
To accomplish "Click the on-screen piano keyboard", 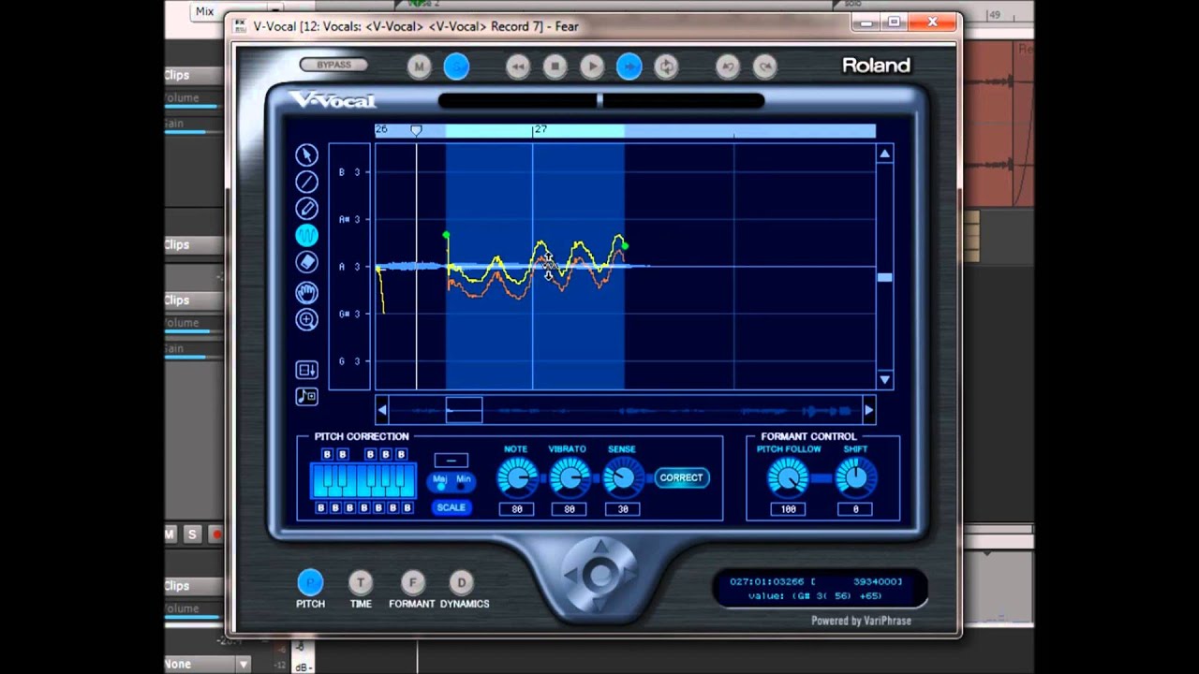I will tap(363, 481).
